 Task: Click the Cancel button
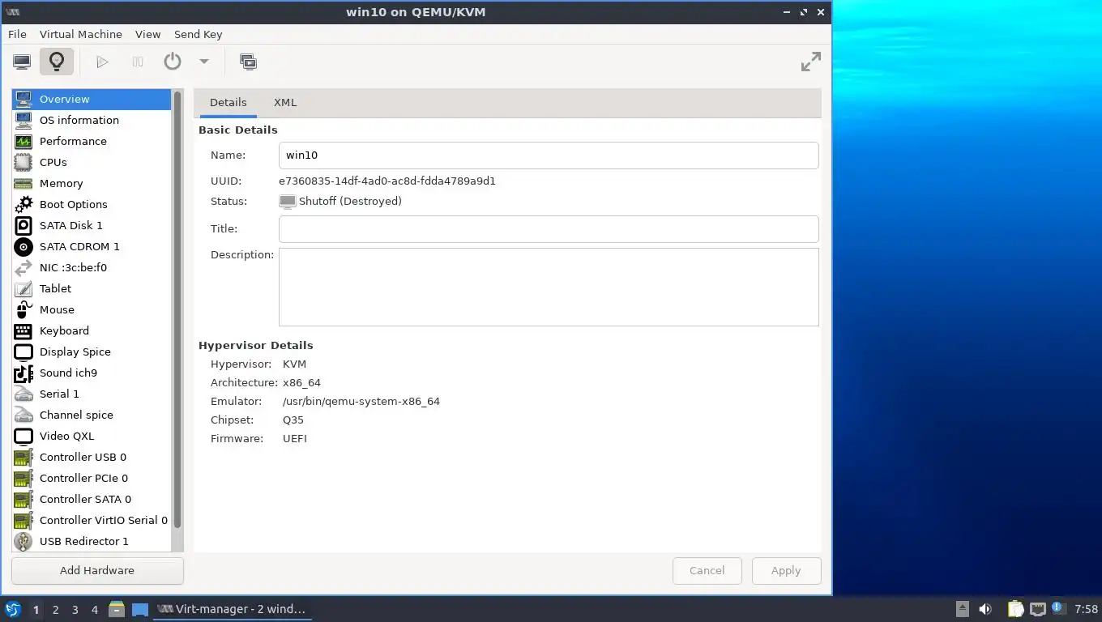[707, 570]
